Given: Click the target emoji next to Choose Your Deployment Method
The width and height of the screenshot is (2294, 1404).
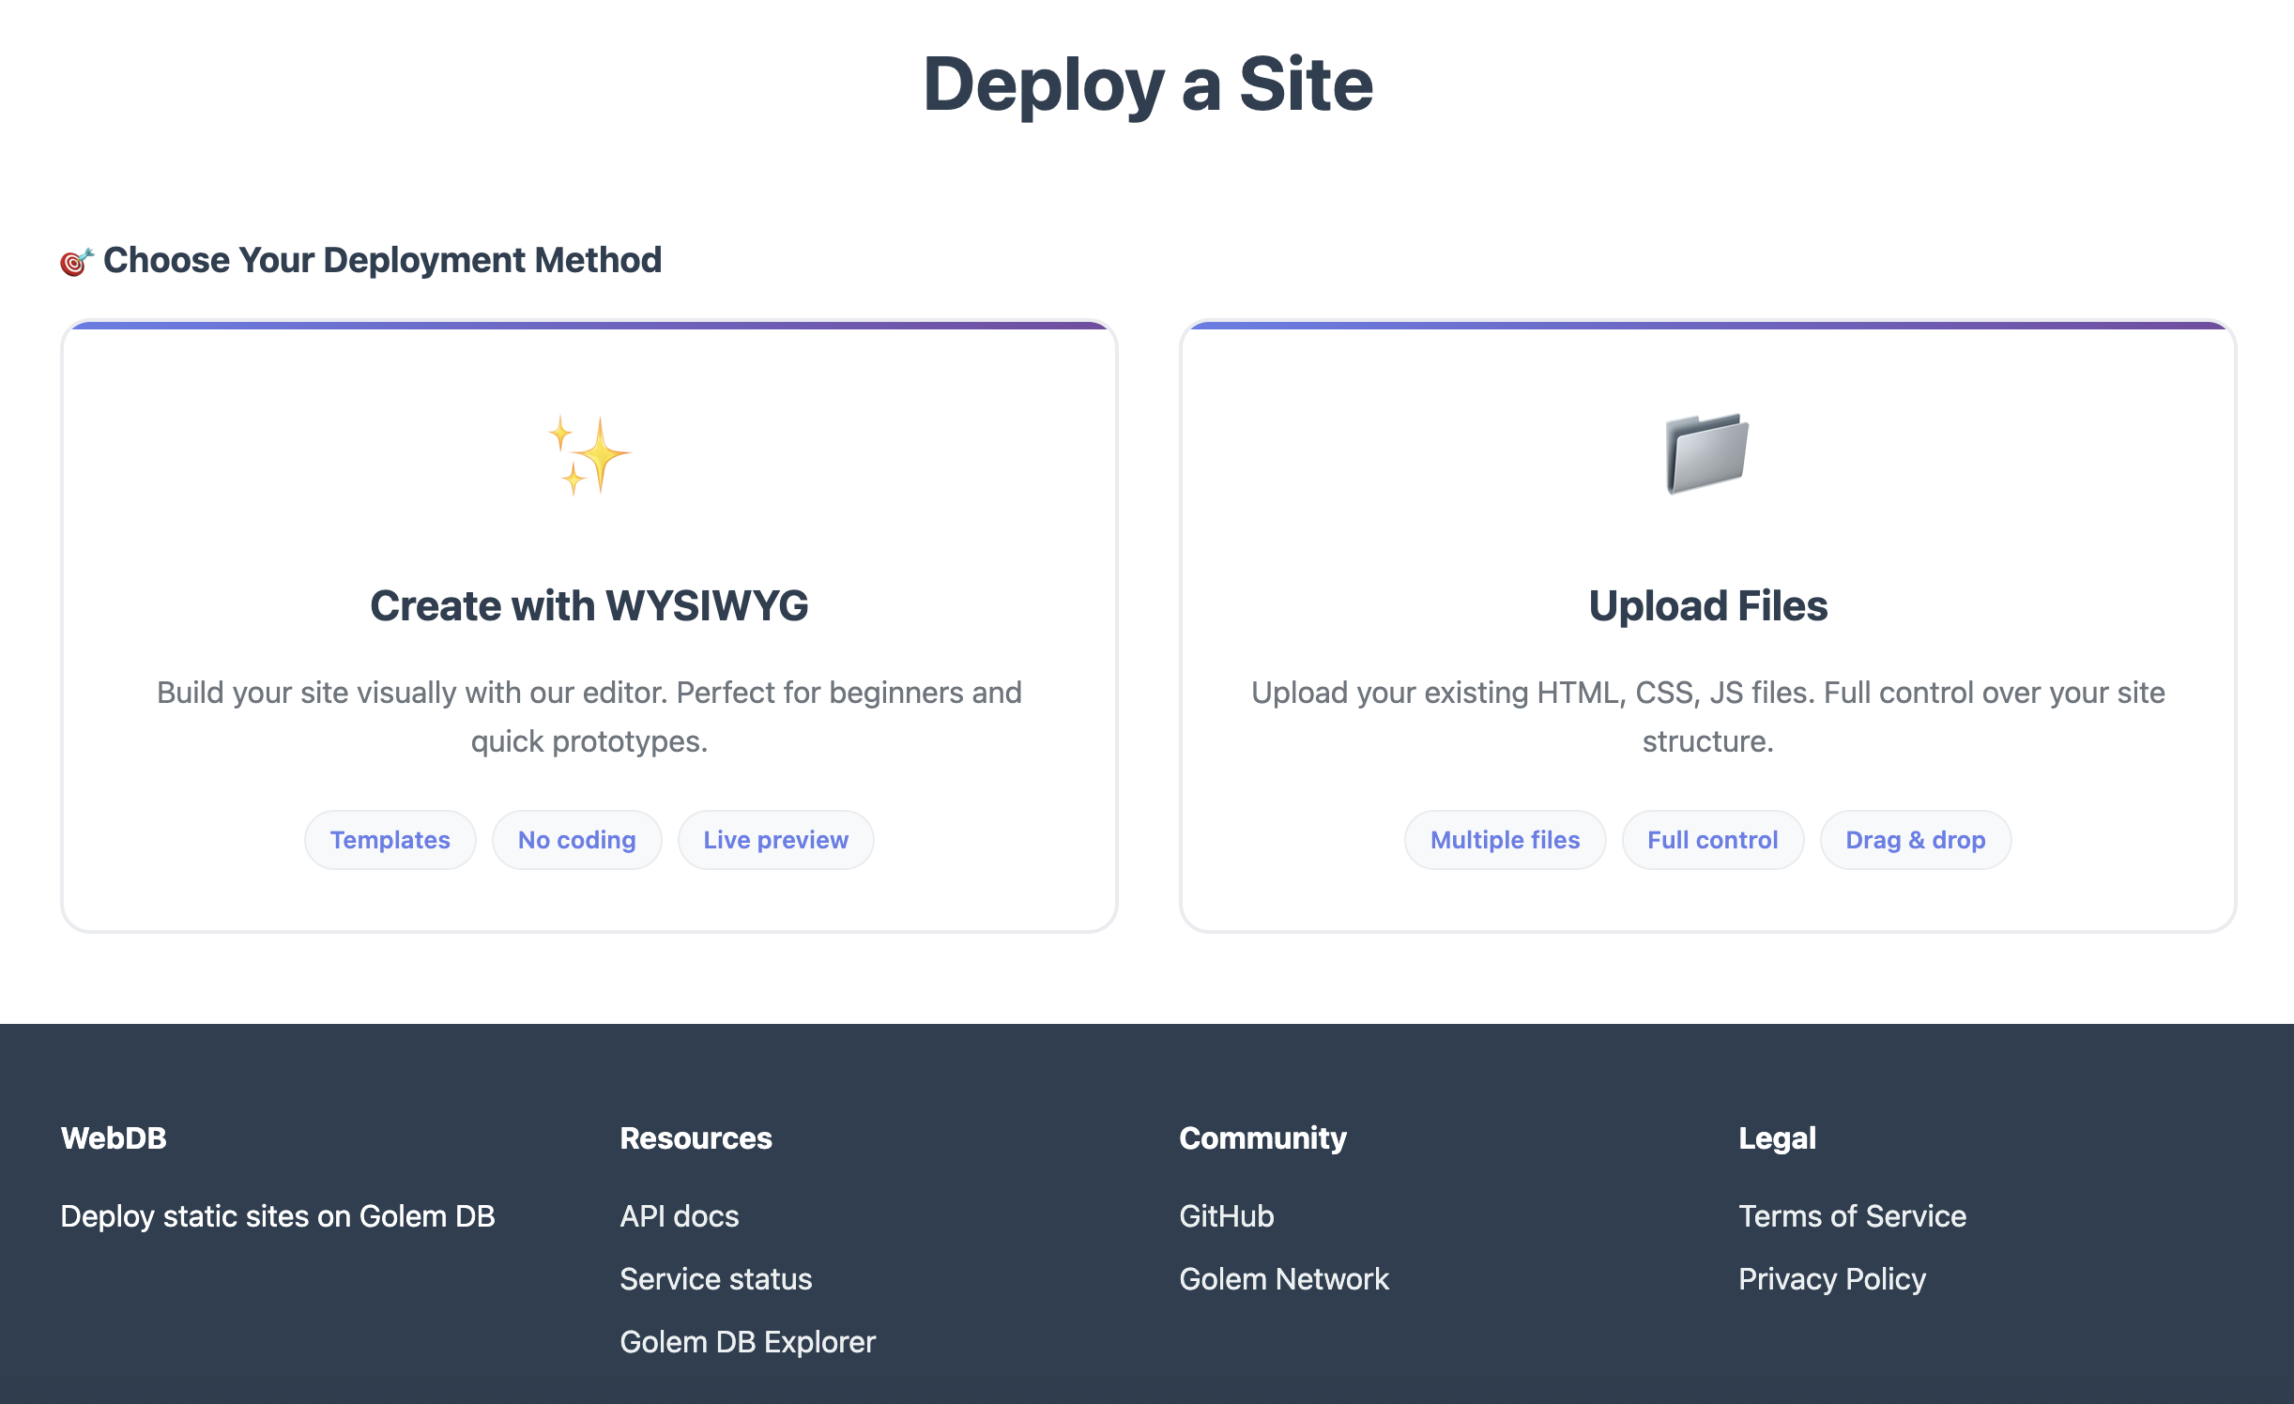Looking at the screenshot, I should (x=76, y=260).
